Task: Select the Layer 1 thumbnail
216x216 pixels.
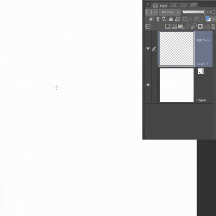Action: click(177, 49)
